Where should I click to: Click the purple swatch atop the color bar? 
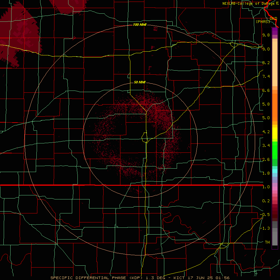click(x=275, y=31)
